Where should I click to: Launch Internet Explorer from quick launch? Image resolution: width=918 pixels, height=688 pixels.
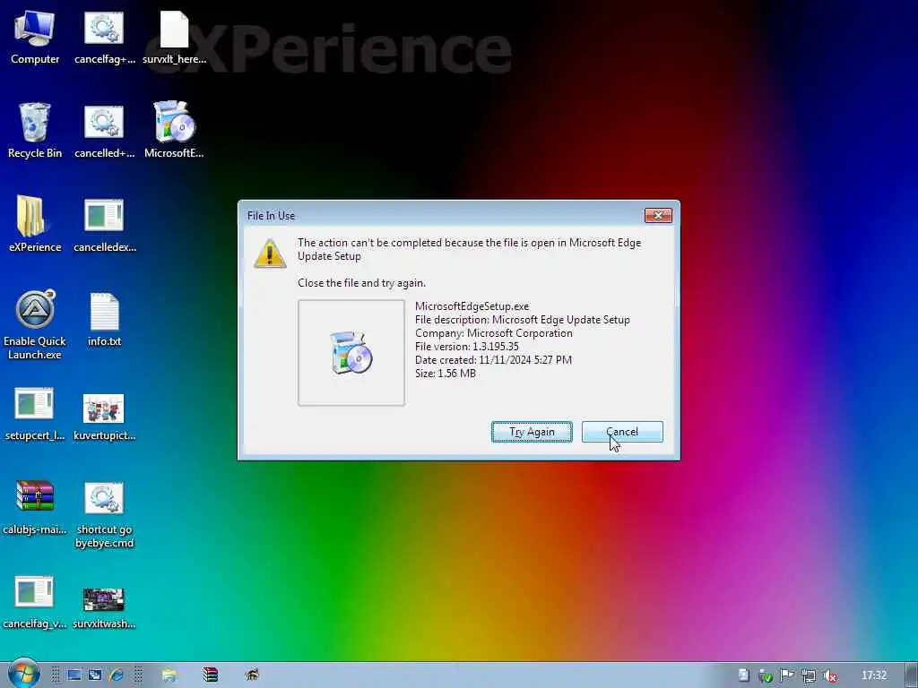click(116, 675)
